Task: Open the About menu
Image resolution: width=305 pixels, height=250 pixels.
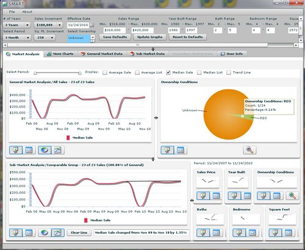Action: pos(27,12)
